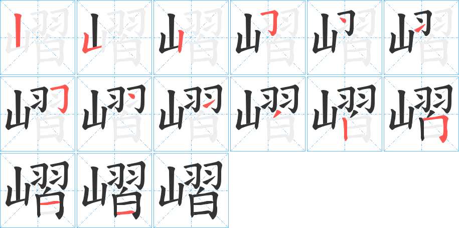Image resolution: width=459 pixels, height=228 pixels.
Task: Choose the third step cell where 山 gets its red right vertical
Action: pos(191,37)
